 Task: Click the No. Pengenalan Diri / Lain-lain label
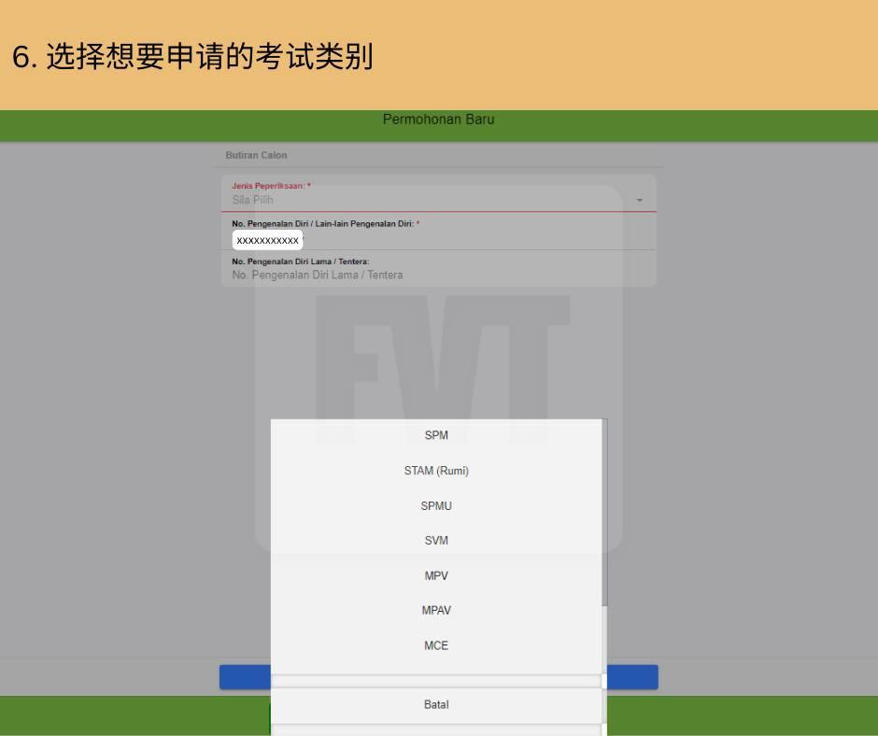point(325,224)
